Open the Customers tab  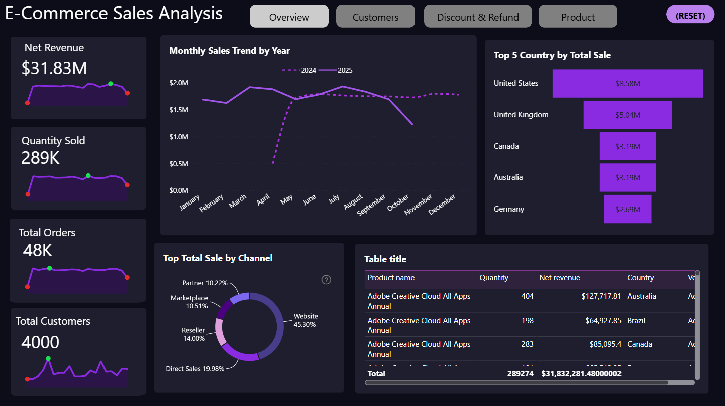375,17
